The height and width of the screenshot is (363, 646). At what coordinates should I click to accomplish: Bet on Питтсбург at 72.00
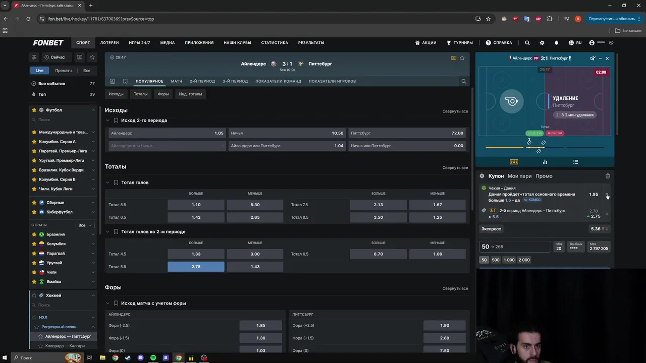coord(407,133)
